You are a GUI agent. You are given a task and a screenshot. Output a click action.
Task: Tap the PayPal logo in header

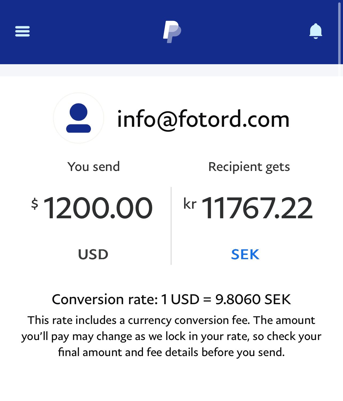point(172,32)
